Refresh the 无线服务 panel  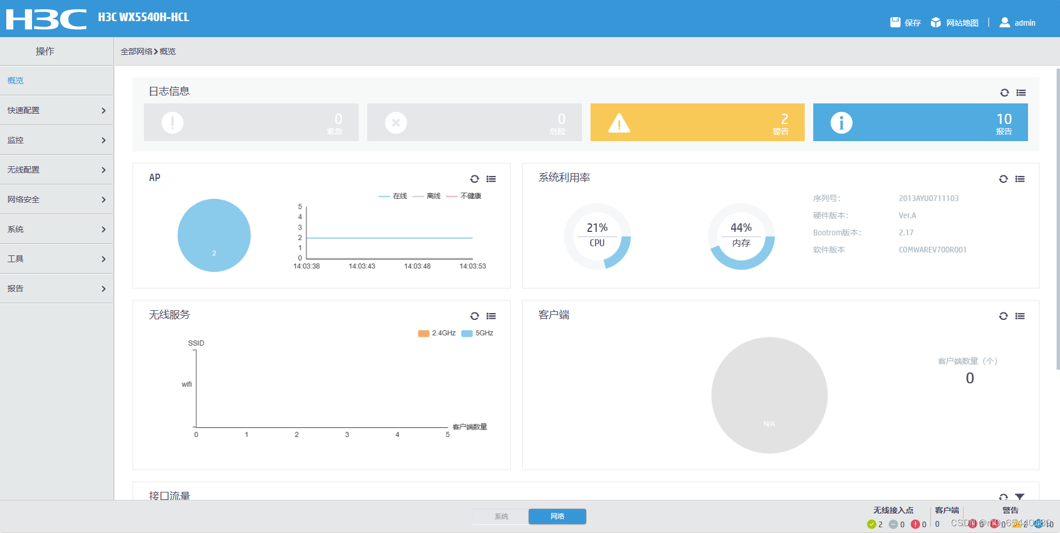[x=475, y=316]
